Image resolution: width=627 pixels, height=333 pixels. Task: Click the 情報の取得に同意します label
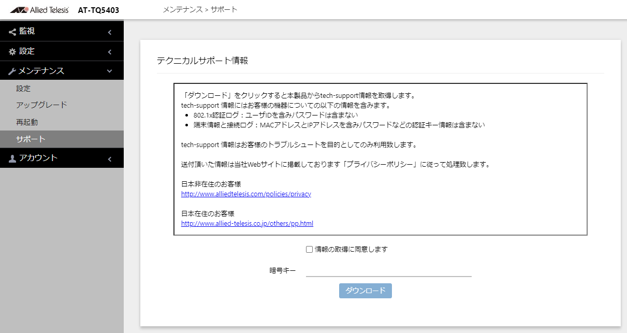coord(351,249)
